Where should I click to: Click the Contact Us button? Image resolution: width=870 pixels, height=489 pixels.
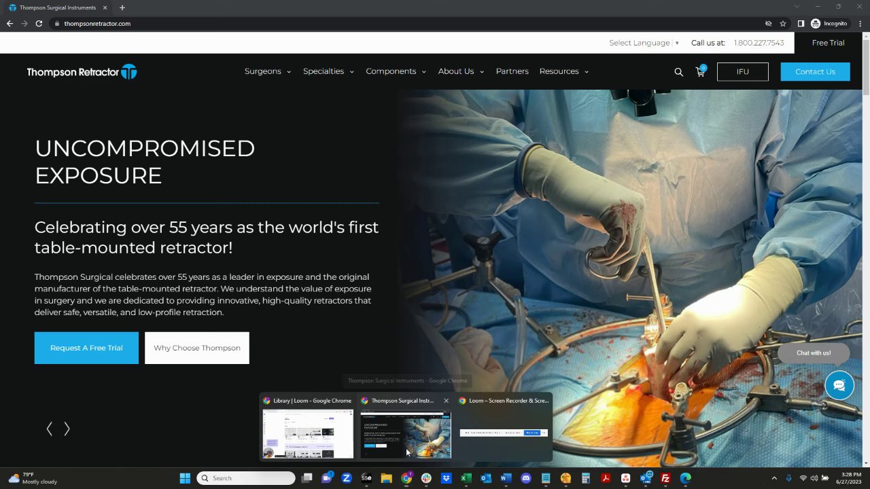(x=815, y=71)
